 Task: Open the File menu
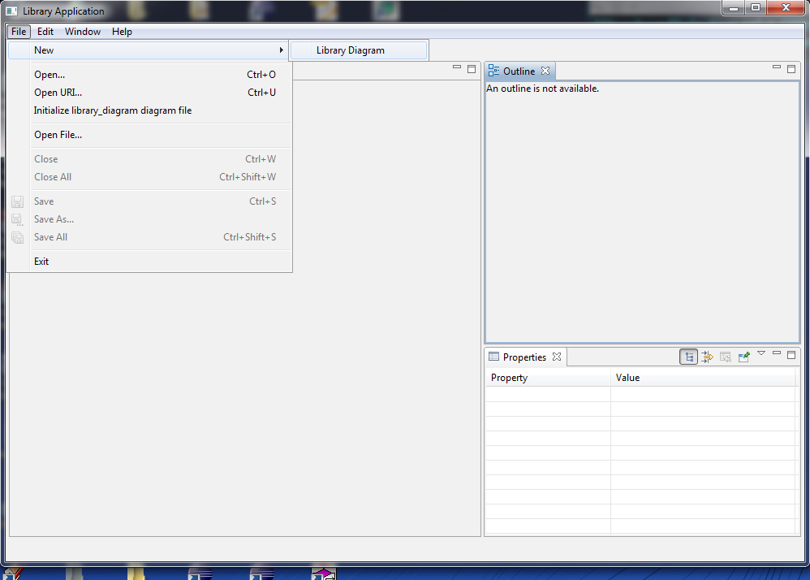tap(19, 32)
